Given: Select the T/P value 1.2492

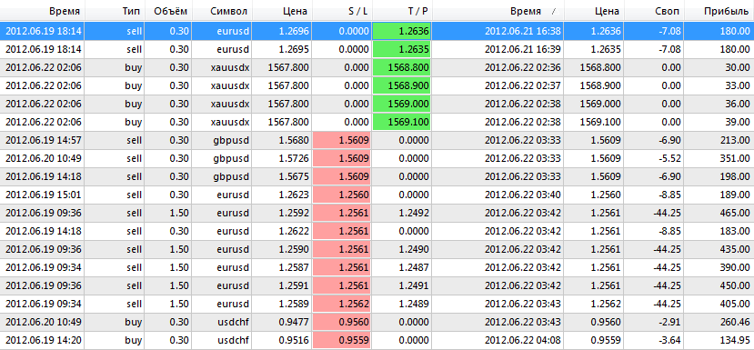Looking at the screenshot, I should pyautogui.click(x=413, y=213).
